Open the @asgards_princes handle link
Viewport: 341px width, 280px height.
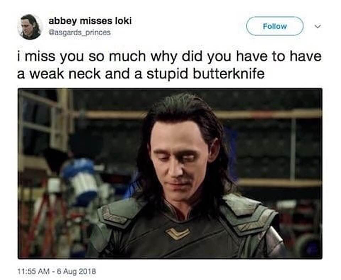(80, 33)
